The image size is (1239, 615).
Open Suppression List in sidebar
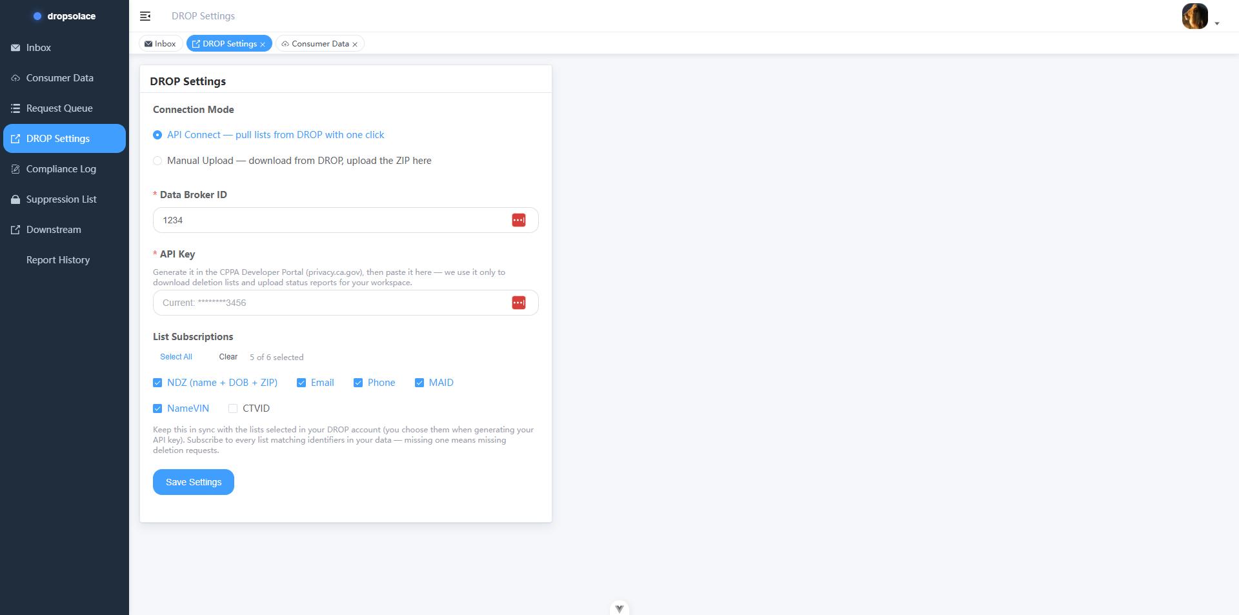click(x=65, y=199)
